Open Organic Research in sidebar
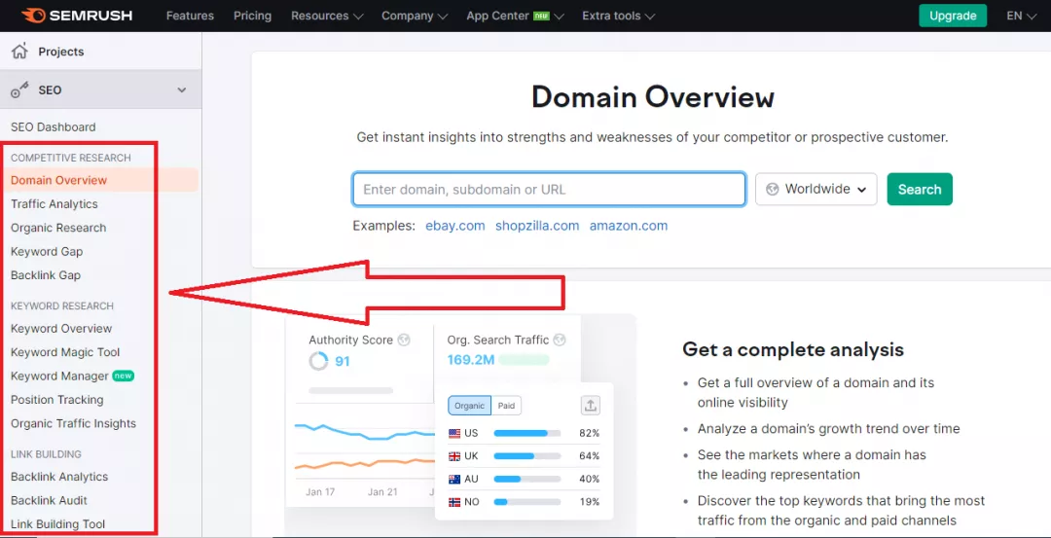1051x538 pixels. (58, 228)
